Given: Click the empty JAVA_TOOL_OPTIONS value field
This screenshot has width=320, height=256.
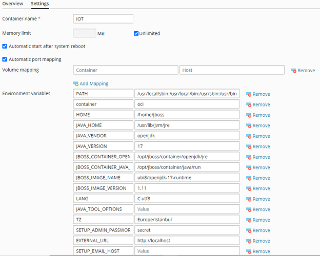Looking at the screenshot, I should click(x=187, y=209).
